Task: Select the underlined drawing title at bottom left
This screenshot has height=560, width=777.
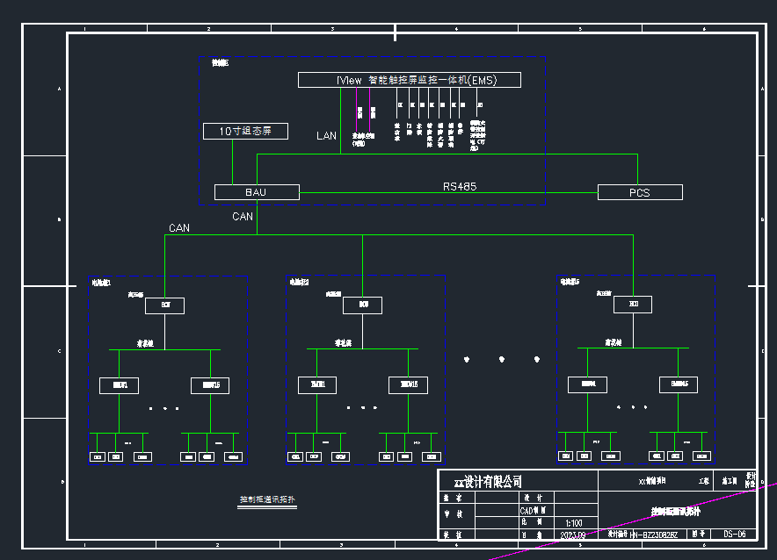Action: pos(268,500)
